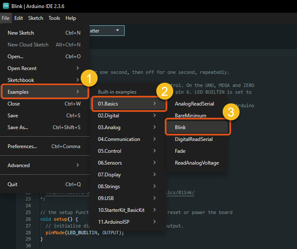
Task: Expand the 01.Basics examples submenu
Action: tap(129, 104)
